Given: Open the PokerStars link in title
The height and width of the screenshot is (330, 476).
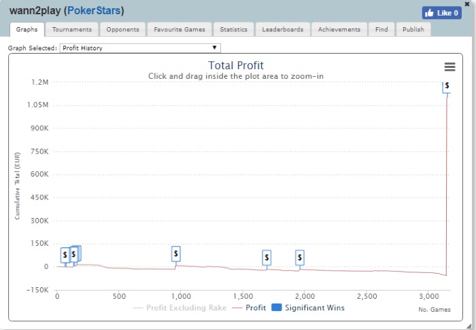Looking at the screenshot, I should click(94, 11).
